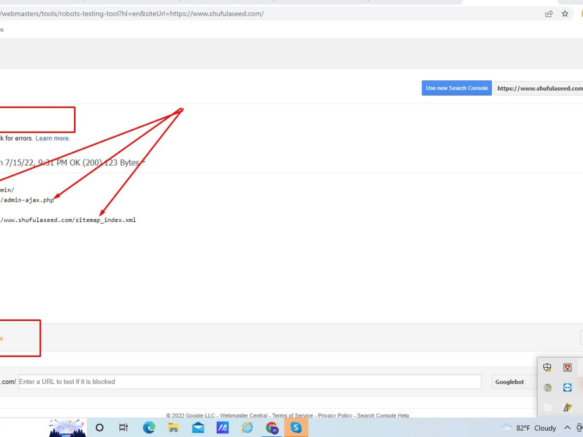This screenshot has width=583, height=437.
Task: Open the Mail app on taskbar
Action: pos(198,428)
